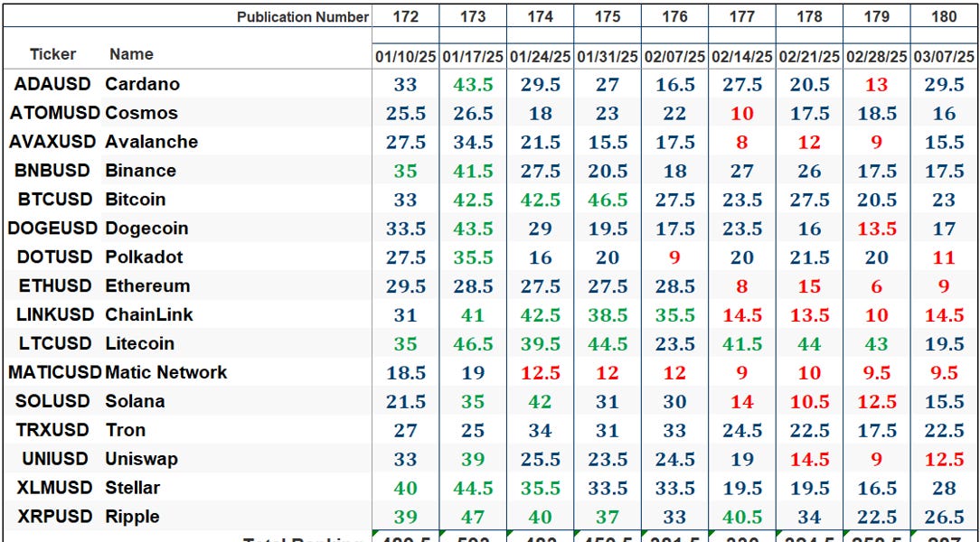The width and height of the screenshot is (980, 542).
Task: Click the 'Polkadot' name cell
Action: tap(145, 257)
